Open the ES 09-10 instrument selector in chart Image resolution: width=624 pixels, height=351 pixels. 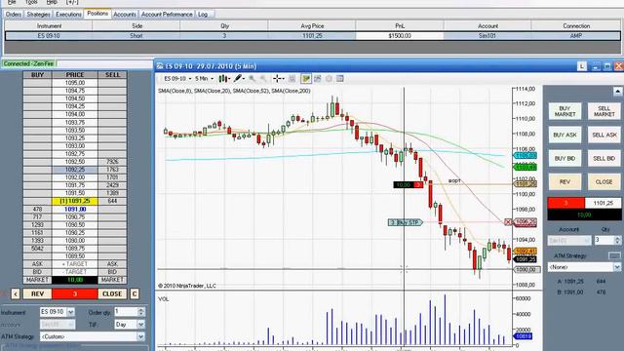coord(177,79)
